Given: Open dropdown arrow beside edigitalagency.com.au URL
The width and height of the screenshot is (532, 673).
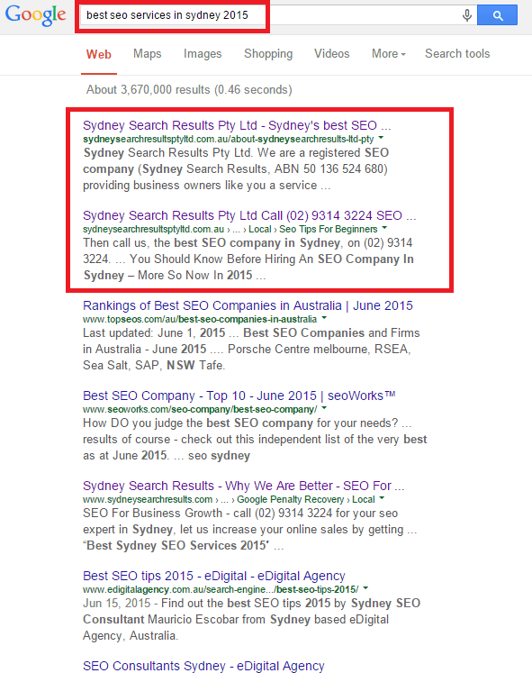Looking at the screenshot, I should 365,588.
